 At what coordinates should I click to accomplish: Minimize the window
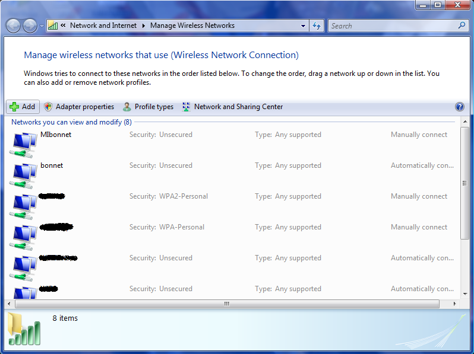coord(423,5)
